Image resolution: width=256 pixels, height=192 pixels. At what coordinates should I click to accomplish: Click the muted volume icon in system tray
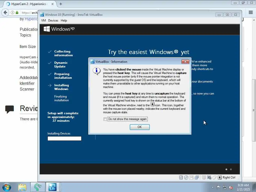[231, 187]
